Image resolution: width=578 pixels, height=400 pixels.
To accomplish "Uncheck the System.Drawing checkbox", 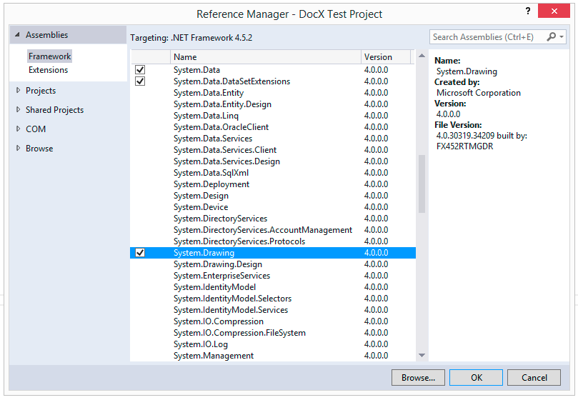I will pos(140,253).
